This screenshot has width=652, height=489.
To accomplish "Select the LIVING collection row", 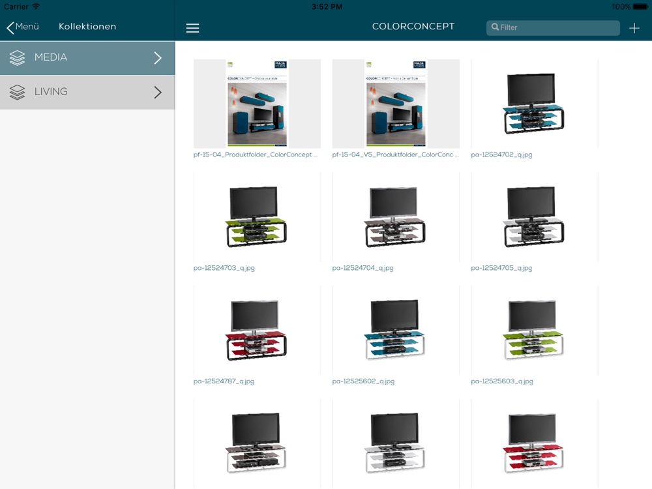I will [87, 92].
